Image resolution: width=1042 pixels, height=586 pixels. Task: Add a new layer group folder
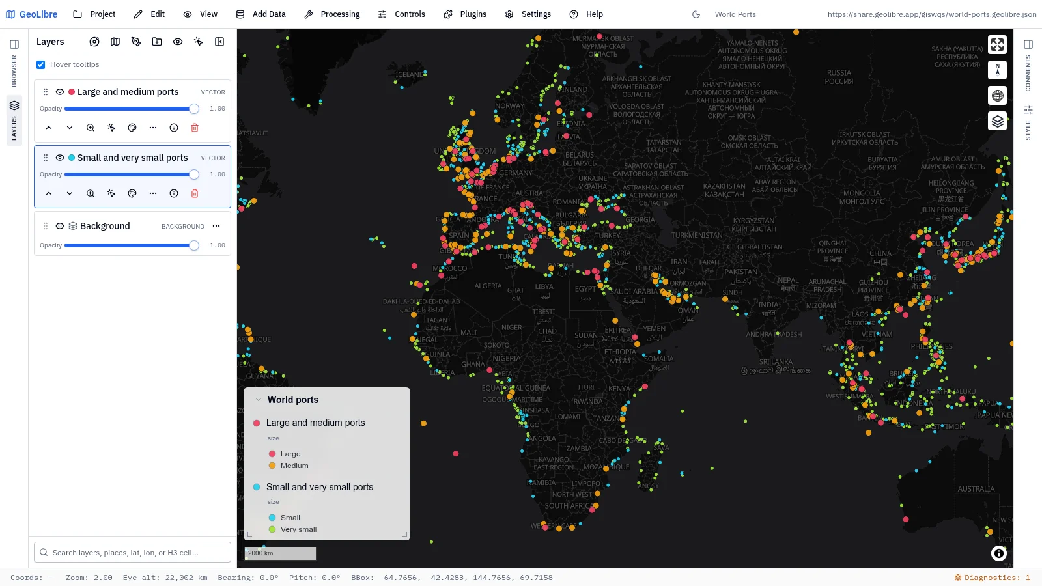[157, 42]
